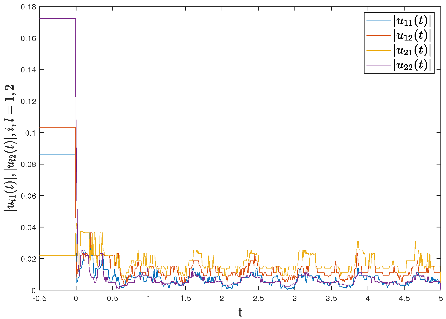
Task: Click the purple line sample in the legend
Action: [379, 65]
